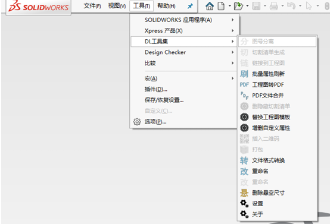The width and height of the screenshot is (330, 224).
Task: Click the gear icon for 替换工程图模板
Action: click(244, 117)
